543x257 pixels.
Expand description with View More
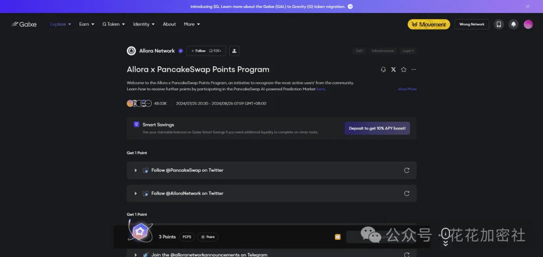407,89
